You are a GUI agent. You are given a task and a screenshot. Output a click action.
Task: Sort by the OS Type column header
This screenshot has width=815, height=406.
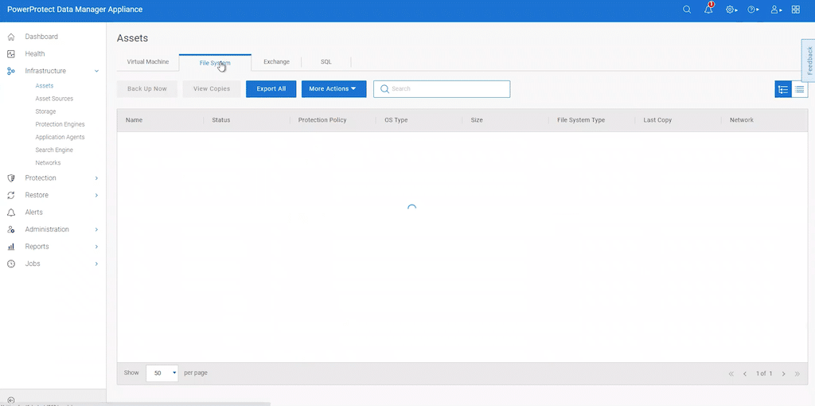(x=396, y=120)
